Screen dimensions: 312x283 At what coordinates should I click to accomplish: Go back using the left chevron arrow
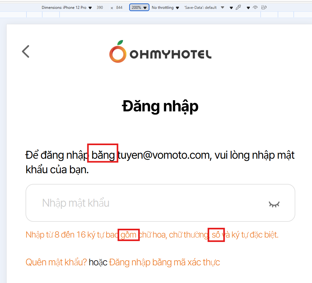pyautogui.click(x=26, y=51)
